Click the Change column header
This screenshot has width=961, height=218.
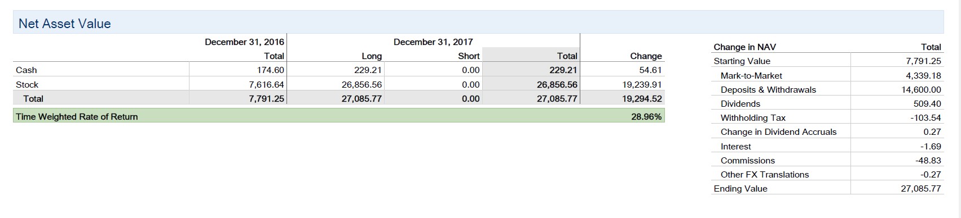coord(646,56)
